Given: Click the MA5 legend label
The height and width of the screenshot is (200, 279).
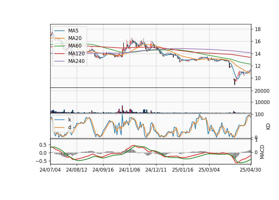Looking at the screenshot, I should [73, 31].
